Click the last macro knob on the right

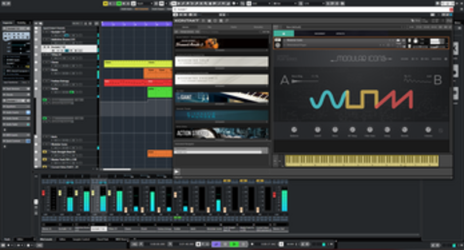[428, 130]
